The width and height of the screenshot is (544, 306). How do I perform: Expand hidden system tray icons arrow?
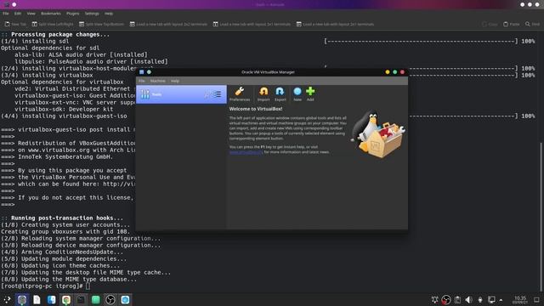point(501,300)
